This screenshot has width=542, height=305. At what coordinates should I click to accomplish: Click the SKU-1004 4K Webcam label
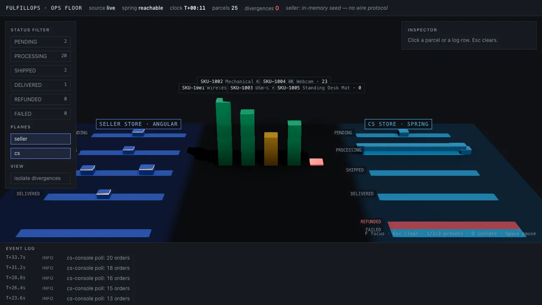[x=295, y=81]
